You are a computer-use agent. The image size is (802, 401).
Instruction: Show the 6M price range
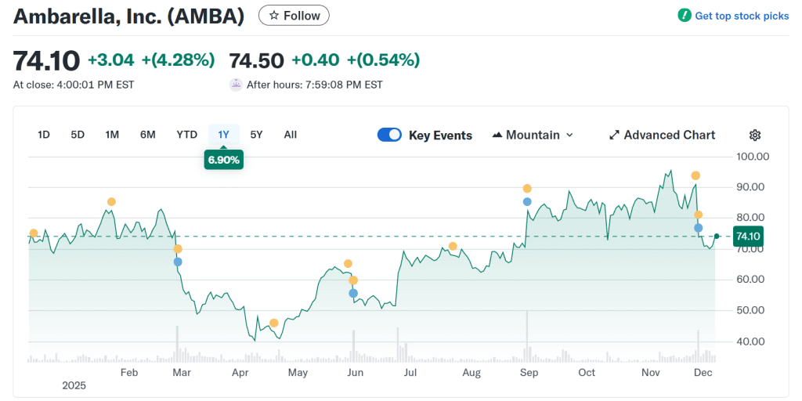pyautogui.click(x=147, y=135)
